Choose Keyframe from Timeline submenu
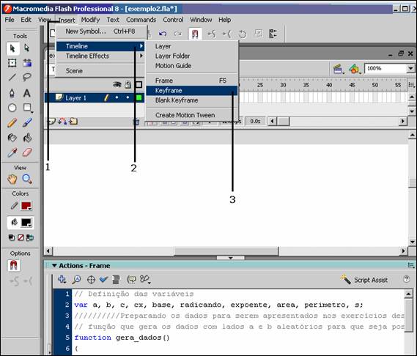The image size is (417, 356). (x=191, y=90)
